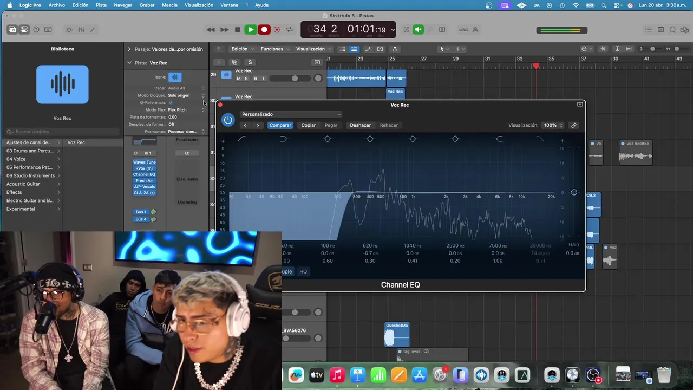Select the Fresh Air plug-in slot
The width and height of the screenshot is (693, 390).
tap(145, 180)
